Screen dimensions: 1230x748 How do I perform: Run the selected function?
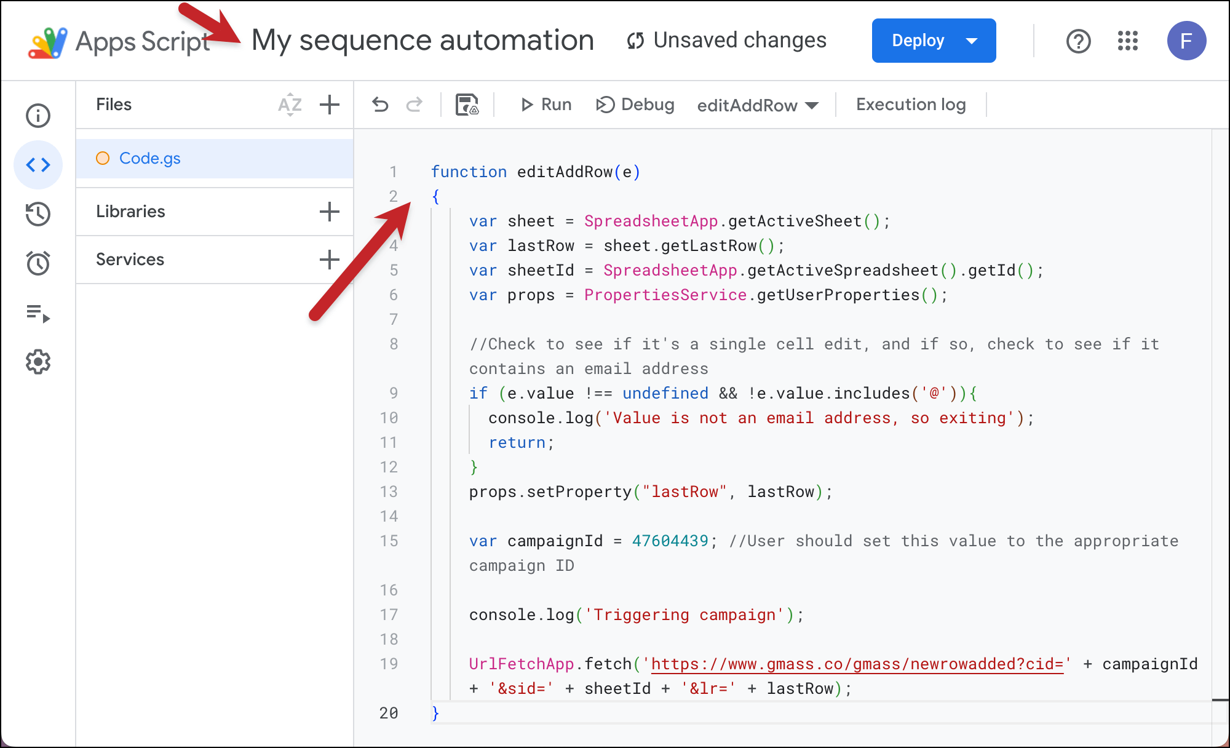coord(546,105)
